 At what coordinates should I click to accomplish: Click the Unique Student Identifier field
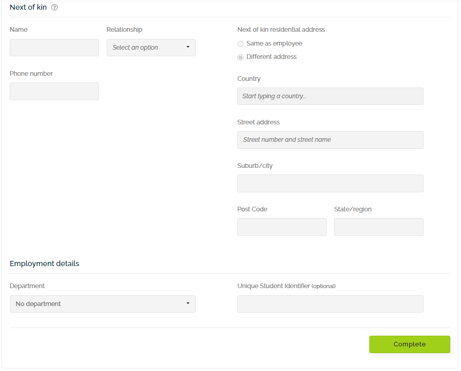(x=330, y=303)
